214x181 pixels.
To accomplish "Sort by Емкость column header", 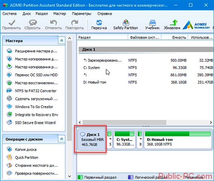I will tap(175, 37).
